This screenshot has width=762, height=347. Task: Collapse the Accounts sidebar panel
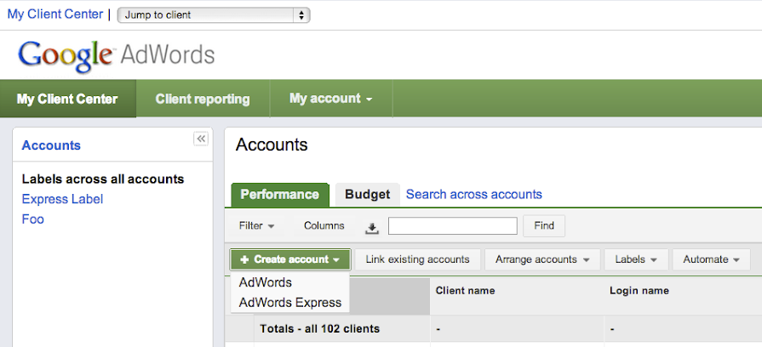pyautogui.click(x=201, y=139)
